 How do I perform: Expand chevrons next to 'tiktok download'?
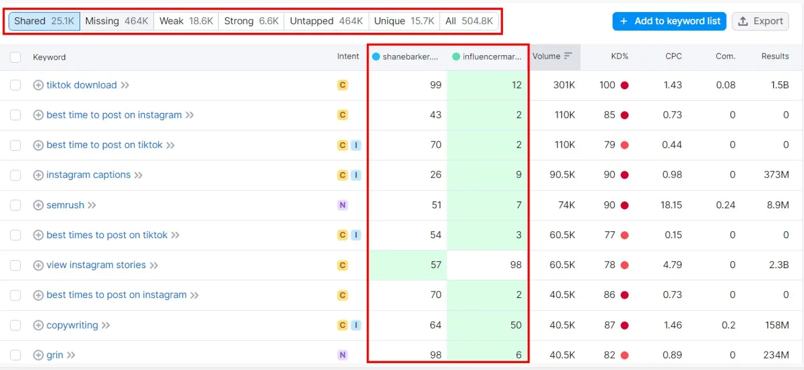(125, 85)
